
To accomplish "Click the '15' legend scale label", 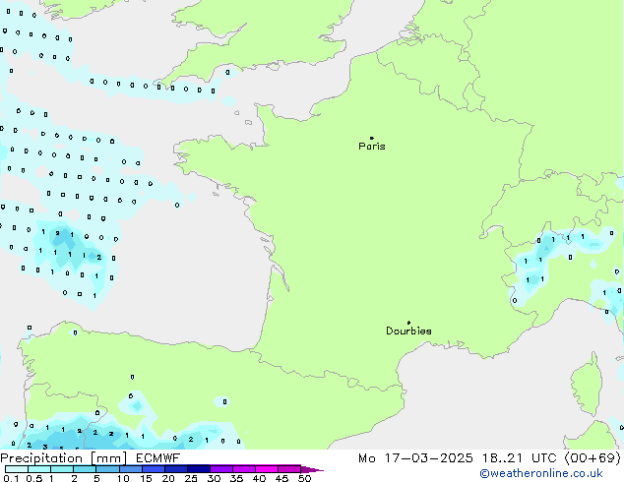I will tap(146, 478).
